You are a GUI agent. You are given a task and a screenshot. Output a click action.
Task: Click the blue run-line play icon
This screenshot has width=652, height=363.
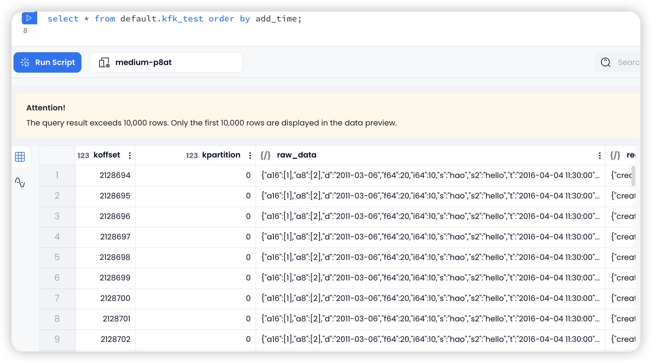click(x=29, y=18)
